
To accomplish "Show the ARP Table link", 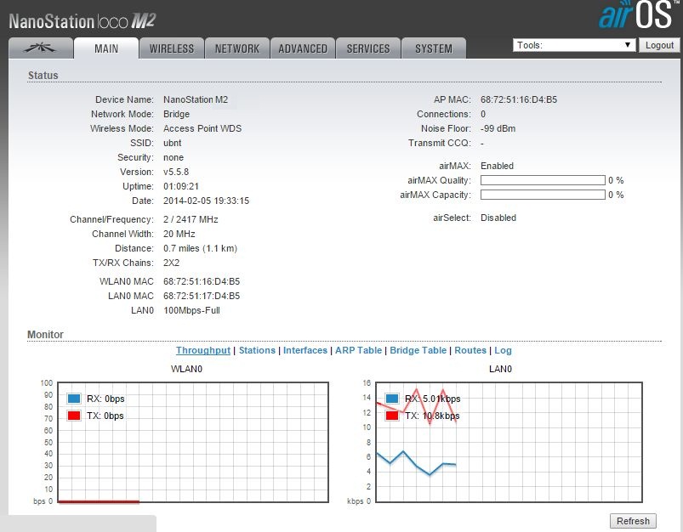I will 358,350.
